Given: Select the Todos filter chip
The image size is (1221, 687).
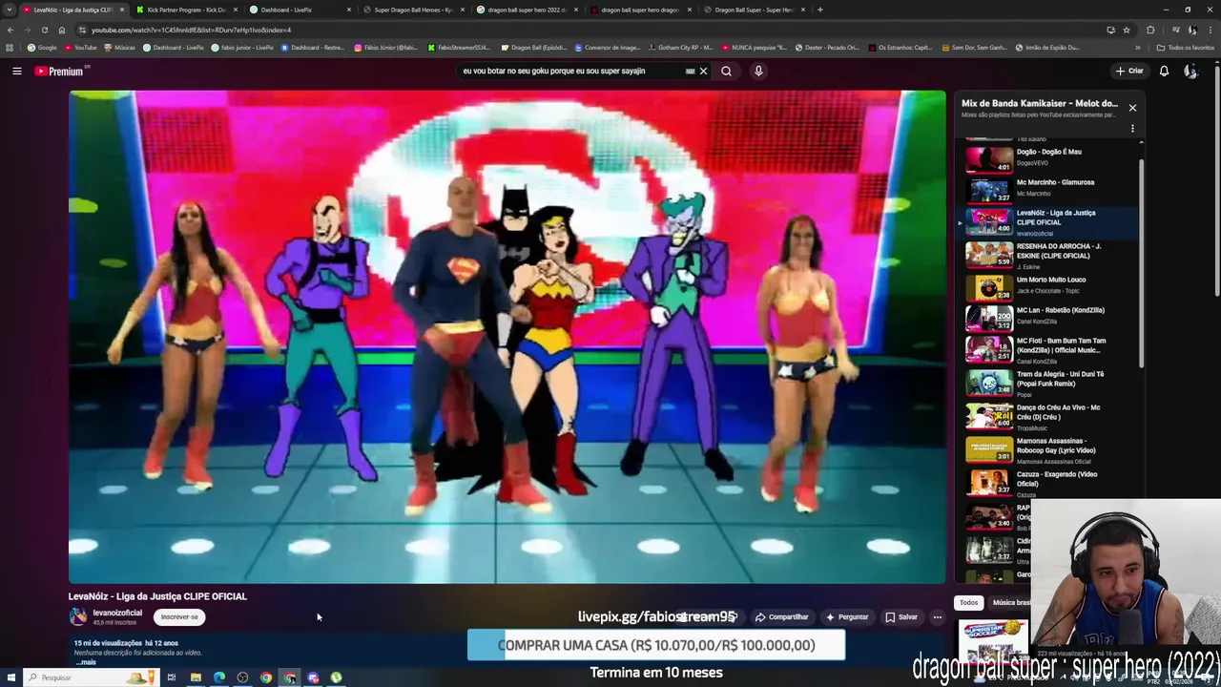Looking at the screenshot, I should click(x=968, y=603).
